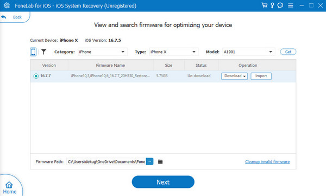Click the phone device view icon
Image resolution: width=326 pixels, height=196 pixels.
tap(33, 52)
